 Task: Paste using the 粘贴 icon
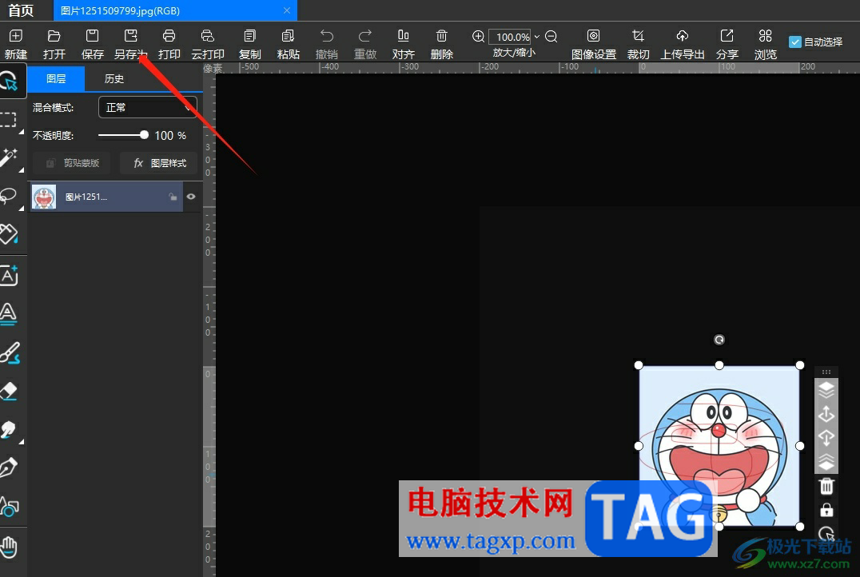[288, 44]
